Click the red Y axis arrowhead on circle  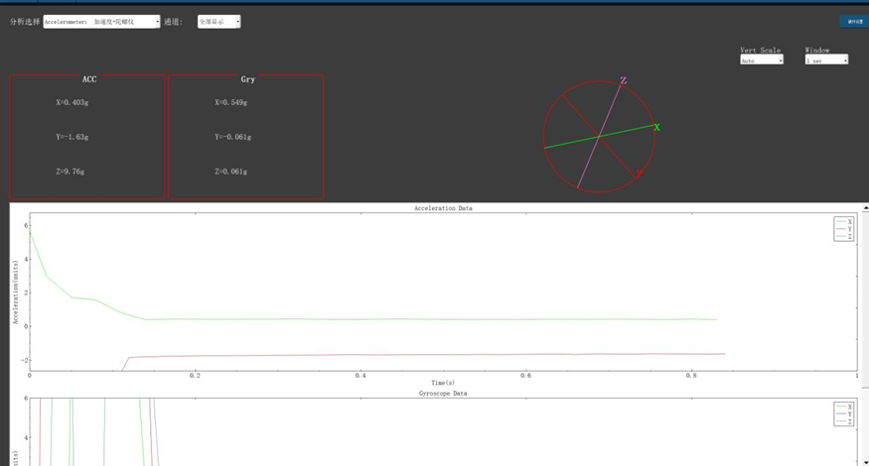639,174
